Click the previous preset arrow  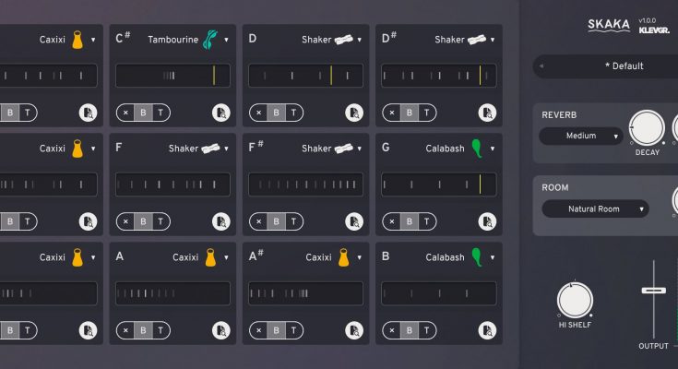click(541, 66)
